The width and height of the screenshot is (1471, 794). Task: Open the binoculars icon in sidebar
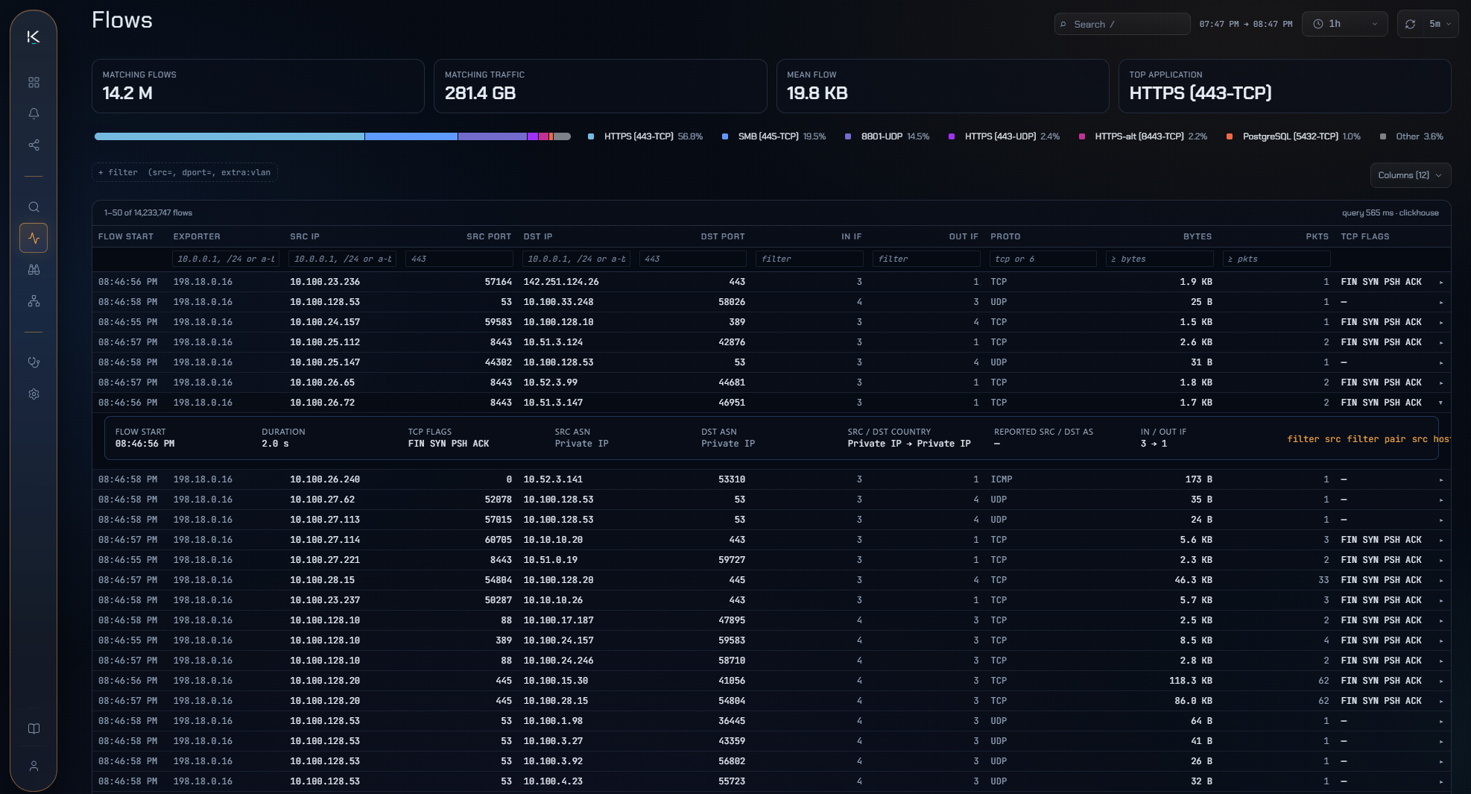point(34,269)
